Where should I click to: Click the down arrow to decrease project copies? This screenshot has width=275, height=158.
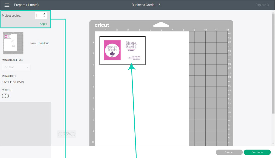coord(44,17)
